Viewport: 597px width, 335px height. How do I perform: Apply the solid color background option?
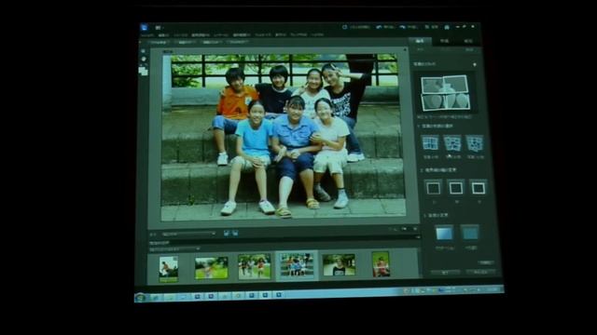[x=470, y=233]
